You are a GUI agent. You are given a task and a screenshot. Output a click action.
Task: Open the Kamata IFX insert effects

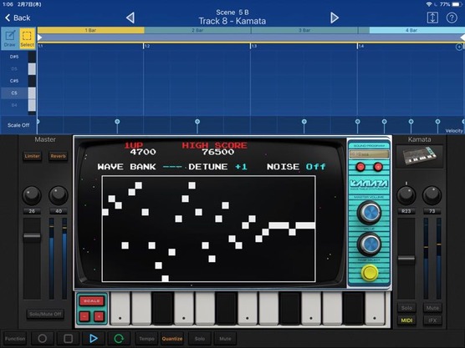click(x=432, y=320)
